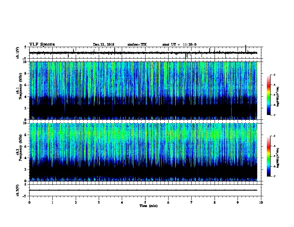294x227 pixels.
Task: Click the "Time (min)" x-axis label
Action: [148, 206]
